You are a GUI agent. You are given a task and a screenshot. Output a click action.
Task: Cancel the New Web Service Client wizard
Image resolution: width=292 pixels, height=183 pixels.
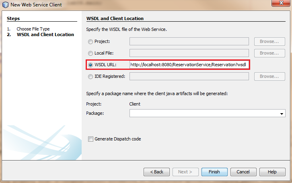[x=243, y=172]
